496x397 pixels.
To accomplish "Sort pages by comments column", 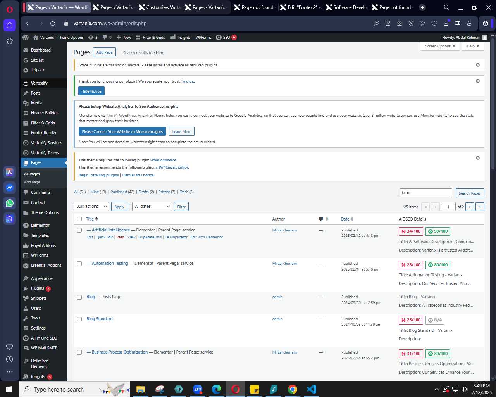I will click(324, 219).
